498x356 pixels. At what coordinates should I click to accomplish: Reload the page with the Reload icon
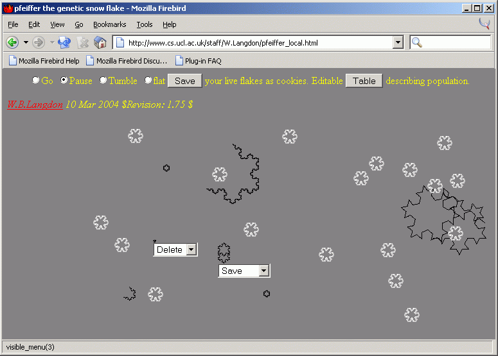click(x=64, y=42)
